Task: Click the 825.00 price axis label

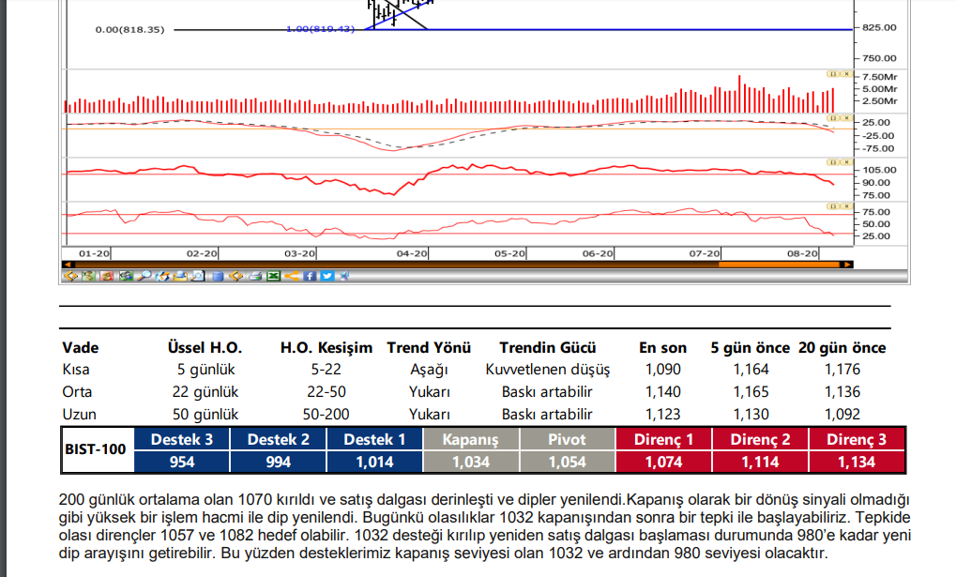Action: (879, 27)
